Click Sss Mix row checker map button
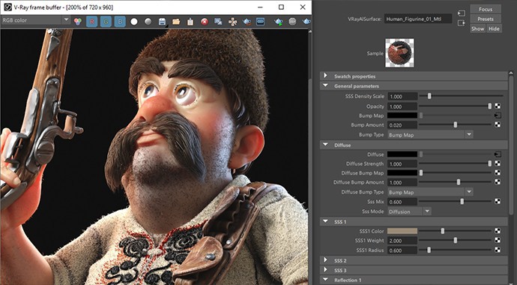 pyautogui.click(x=498, y=202)
